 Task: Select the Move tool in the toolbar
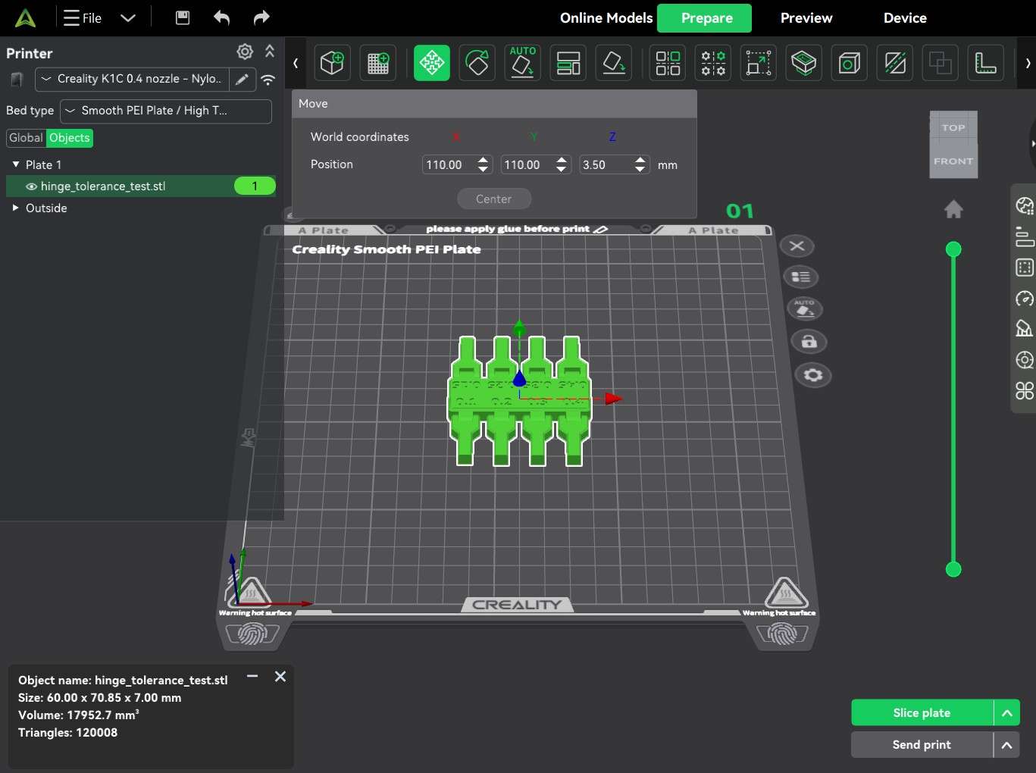[x=432, y=63]
